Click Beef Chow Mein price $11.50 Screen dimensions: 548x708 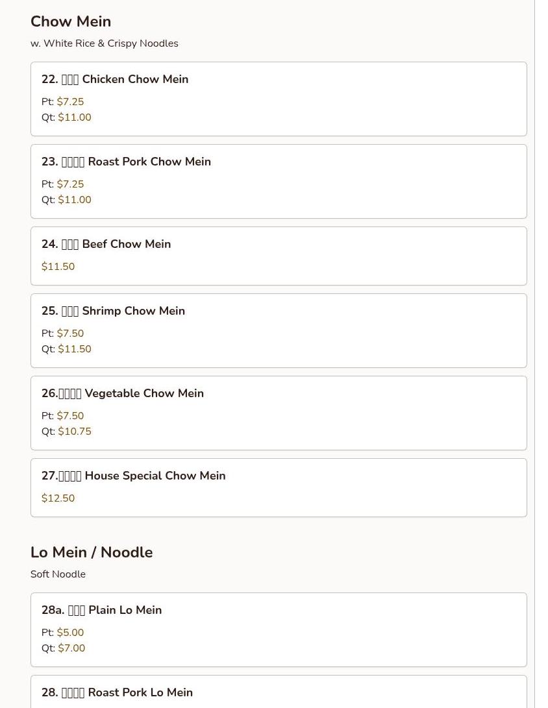pos(58,267)
